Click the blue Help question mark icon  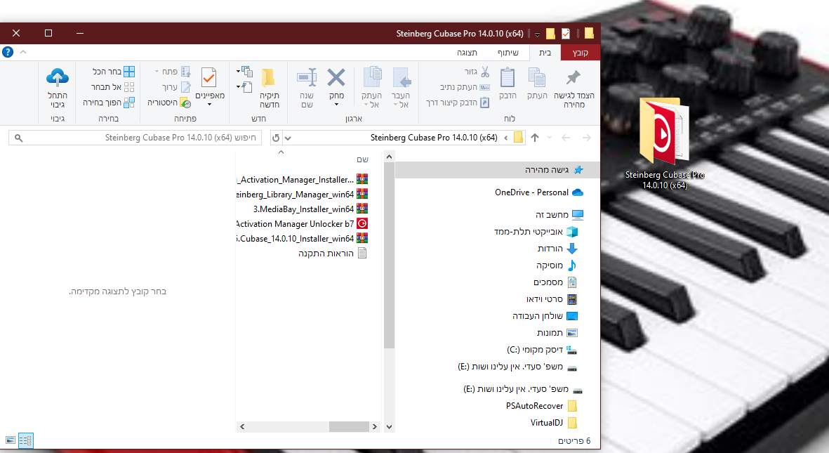point(8,52)
